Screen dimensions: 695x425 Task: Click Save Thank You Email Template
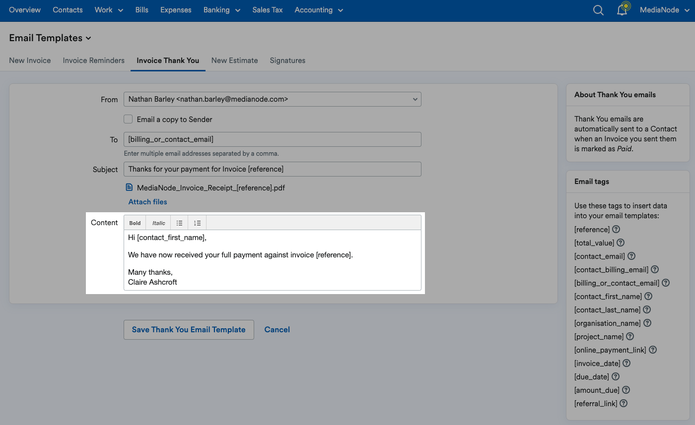(x=189, y=330)
